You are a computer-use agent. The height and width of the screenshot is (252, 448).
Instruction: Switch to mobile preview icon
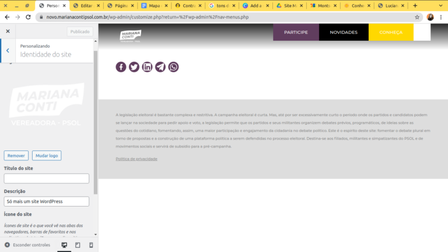[91, 245]
